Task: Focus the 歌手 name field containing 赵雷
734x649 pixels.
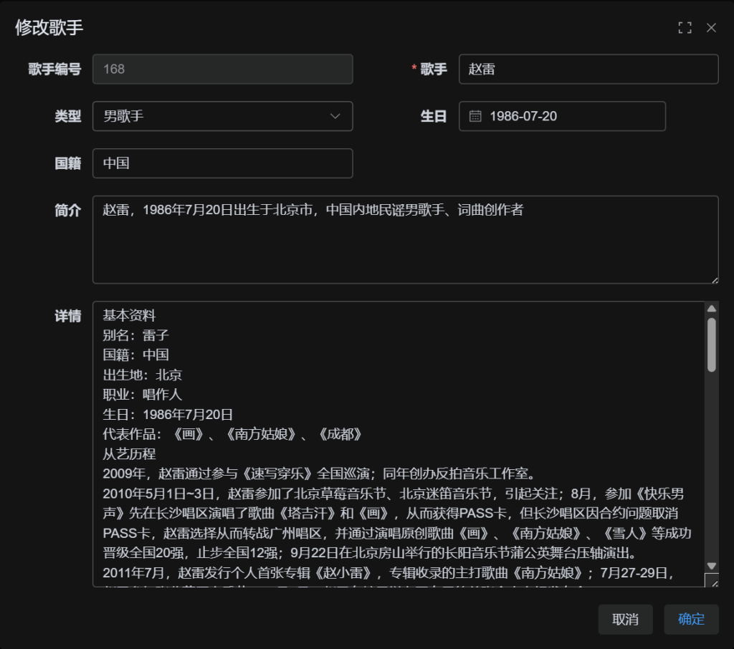Action: 588,69
